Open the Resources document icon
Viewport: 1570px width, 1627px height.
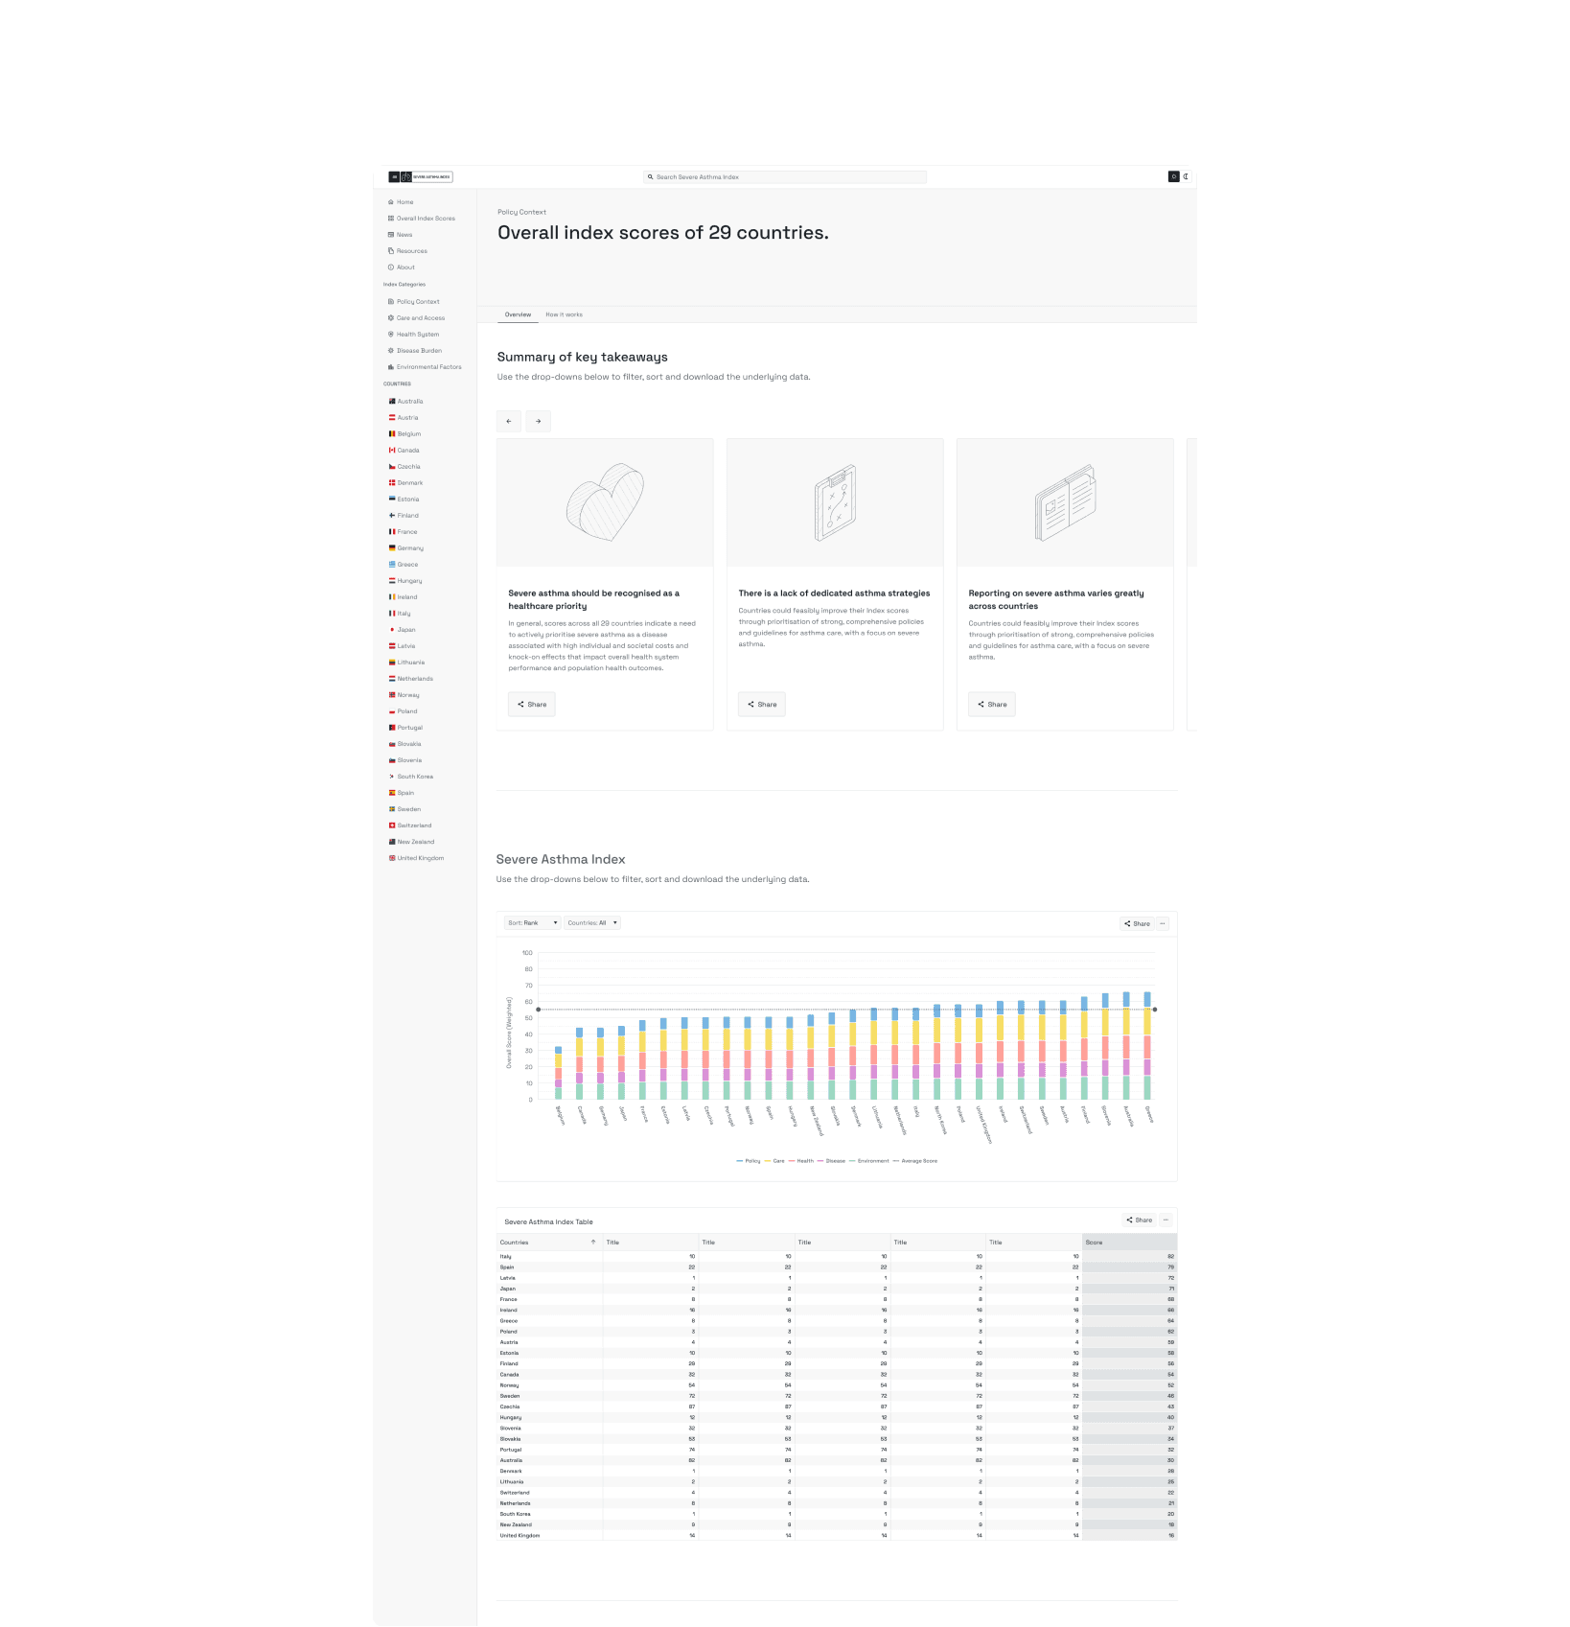click(x=391, y=251)
